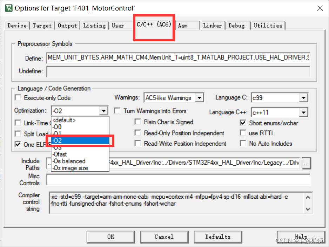Image resolution: width=329 pixels, height=247 pixels.
Task: Collapse the Optimization dropdown arrow
Action: (104, 111)
